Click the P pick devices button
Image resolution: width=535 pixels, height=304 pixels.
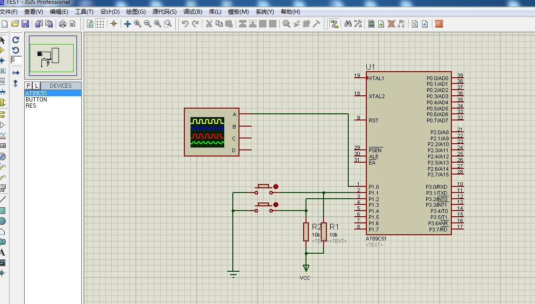[x=29, y=86]
